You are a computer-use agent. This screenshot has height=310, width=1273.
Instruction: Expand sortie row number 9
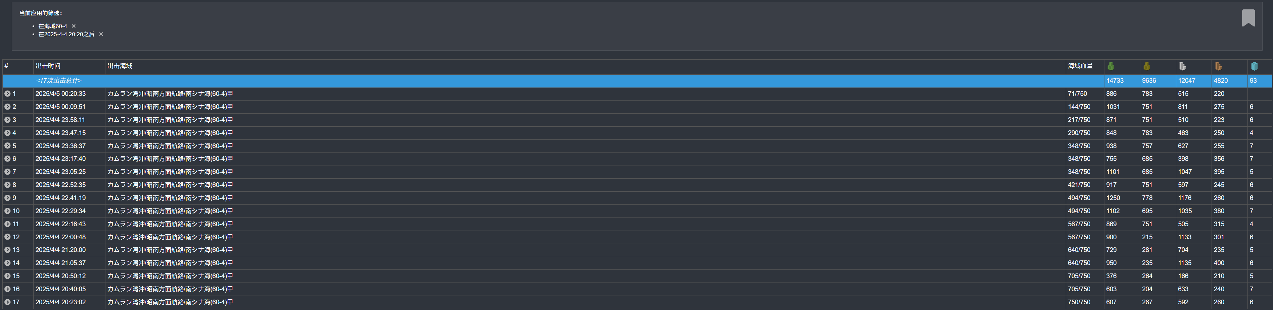[7, 198]
